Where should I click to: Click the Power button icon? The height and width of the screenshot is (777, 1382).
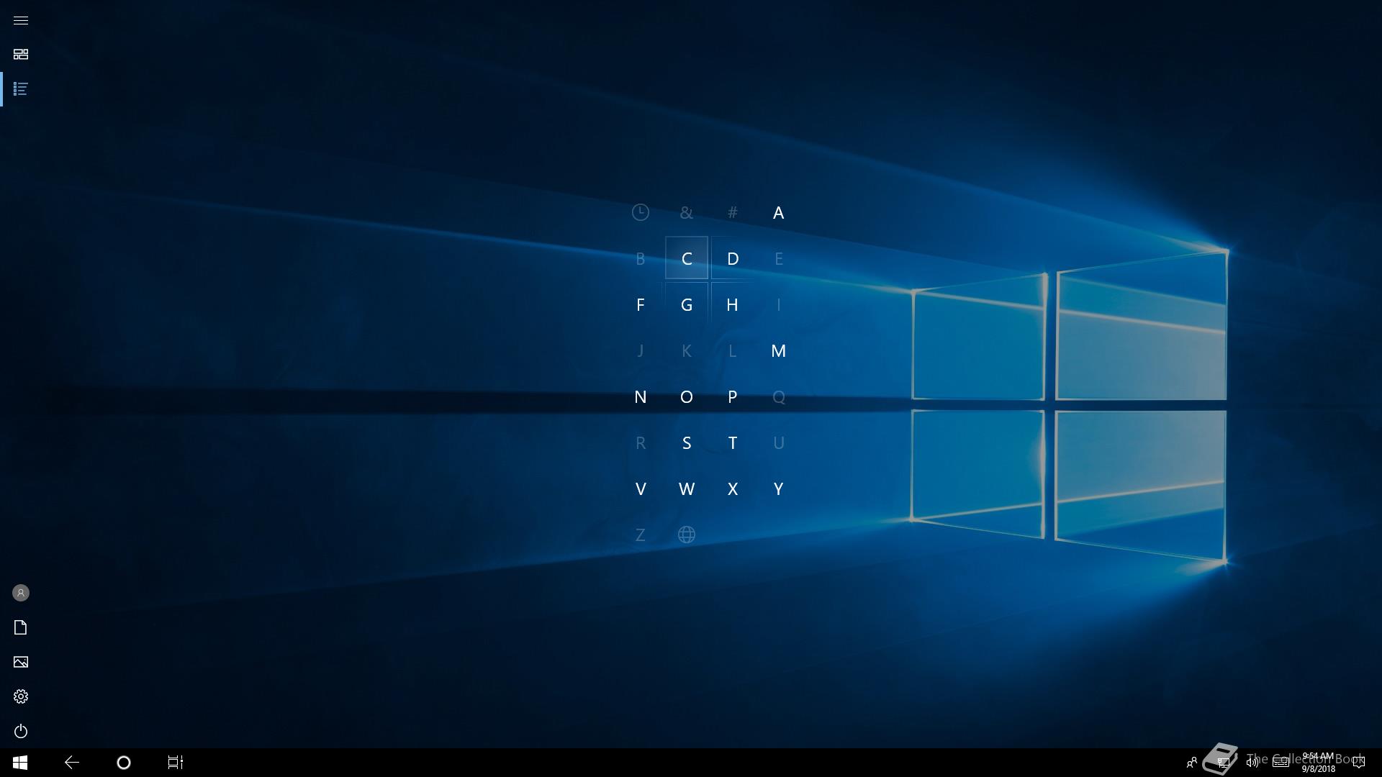tap(21, 731)
